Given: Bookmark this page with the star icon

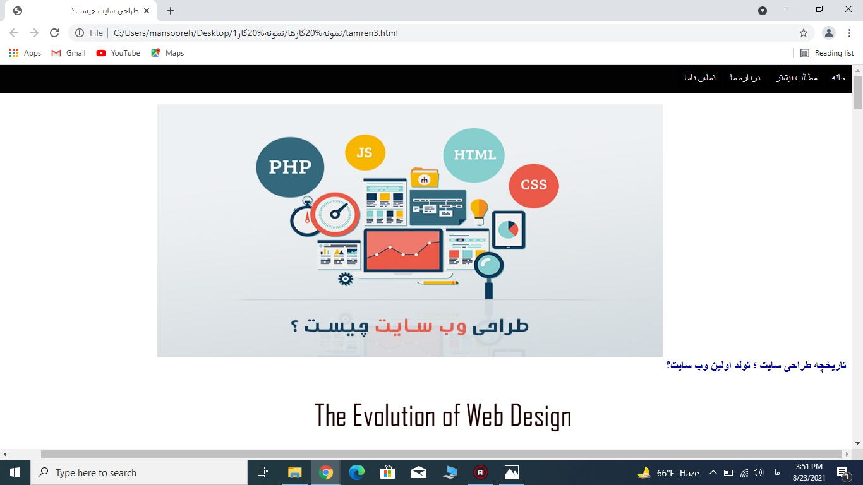Looking at the screenshot, I should click(x=804, y=33).
